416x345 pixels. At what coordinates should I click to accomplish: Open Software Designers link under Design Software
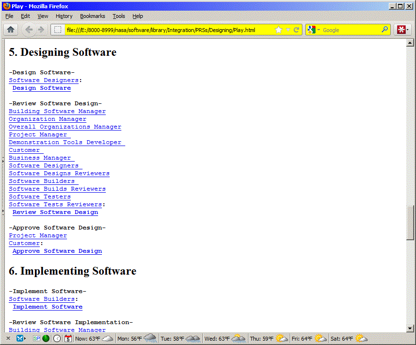click(x=44, y=80)
